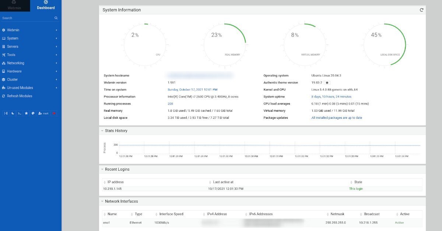Open favorites star icon
The image size is (442, 231).
pos(26,113)
